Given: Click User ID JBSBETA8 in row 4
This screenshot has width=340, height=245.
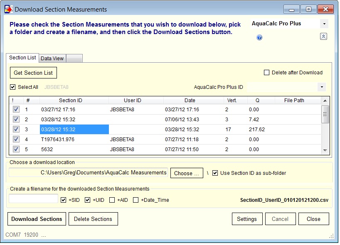Looking at the screenshot, I should point(122,139).
